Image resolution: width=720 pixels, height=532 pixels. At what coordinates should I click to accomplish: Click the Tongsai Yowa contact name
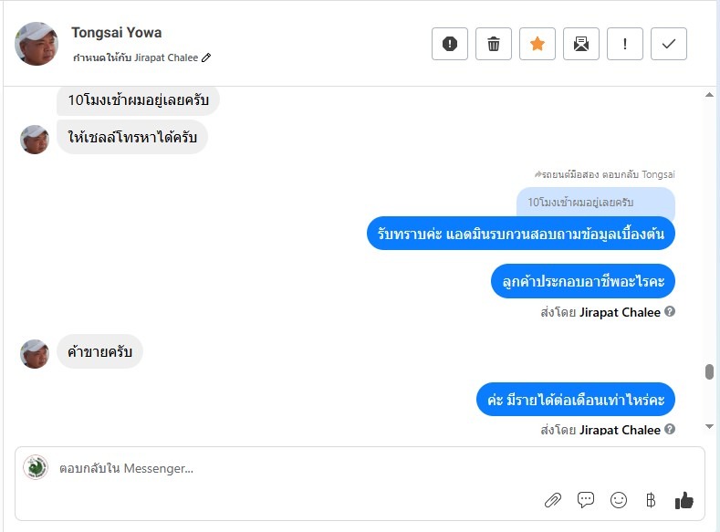(x=117, y=33)
